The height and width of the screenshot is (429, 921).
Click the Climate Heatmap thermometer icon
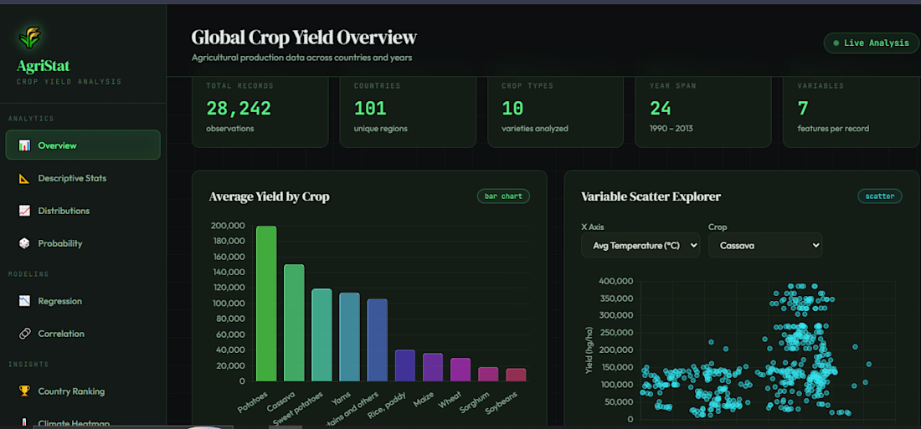click(x=24, y=422)
